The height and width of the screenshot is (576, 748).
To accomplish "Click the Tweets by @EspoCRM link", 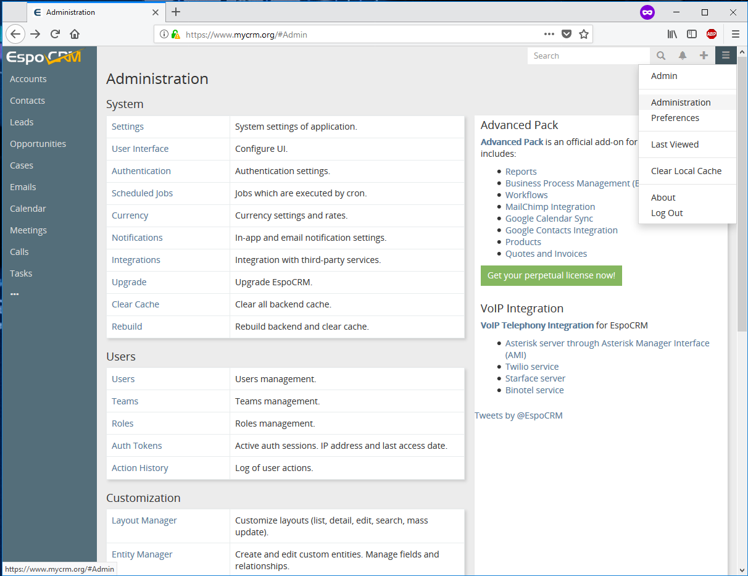I will click(x=518, y=415).
